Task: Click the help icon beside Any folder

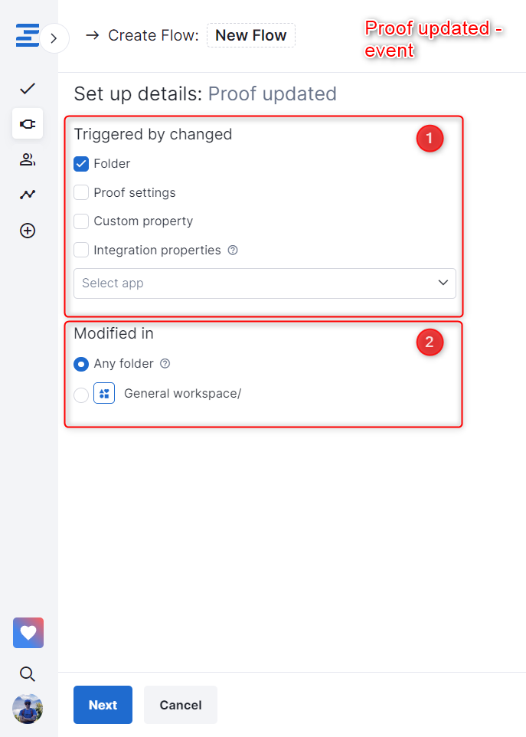Action: pos(165,364)
